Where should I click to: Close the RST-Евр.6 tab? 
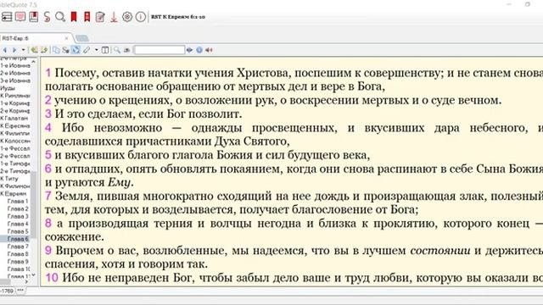[66, 38]
